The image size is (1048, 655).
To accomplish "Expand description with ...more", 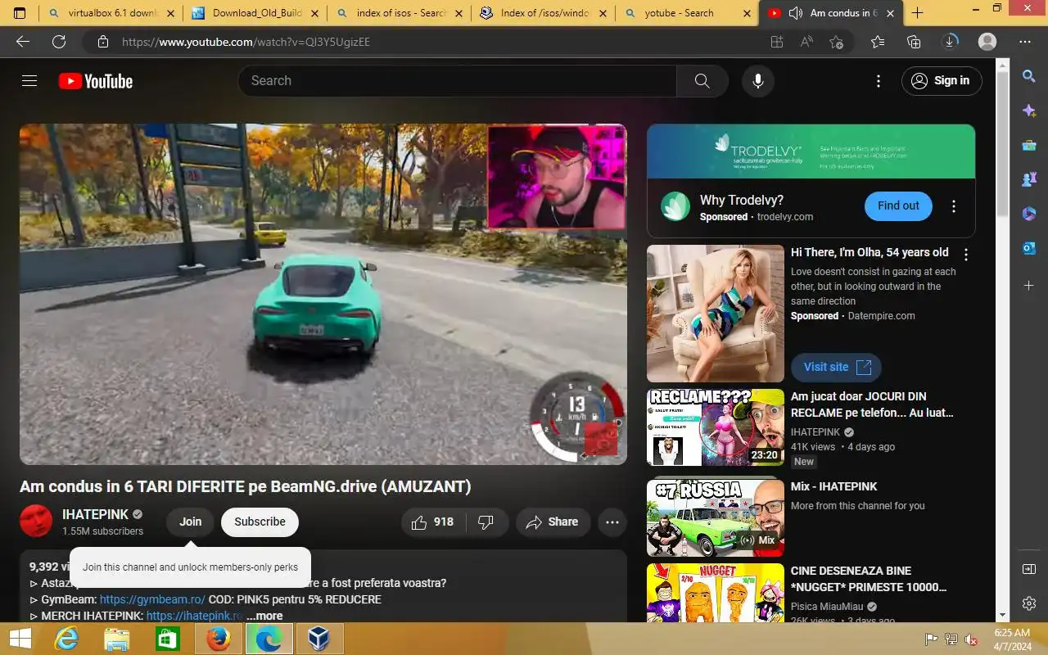I will click(264, 617).
